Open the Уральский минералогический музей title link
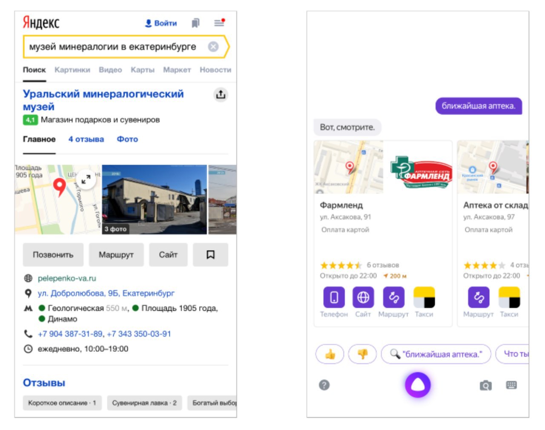The width and height of the screenshot is (545, 430). [x=103, y=100]
